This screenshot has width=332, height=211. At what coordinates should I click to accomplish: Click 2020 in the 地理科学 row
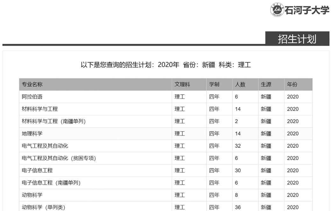point(293,134)
